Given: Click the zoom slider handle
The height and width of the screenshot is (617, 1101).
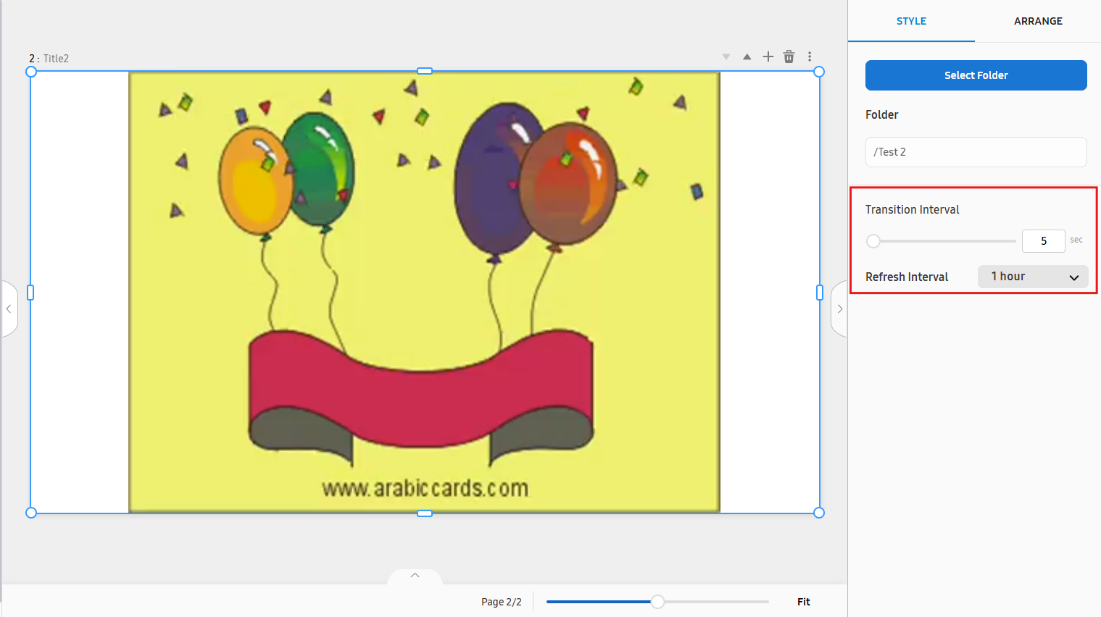Looking at the screenshot, I should pos(657,602).
